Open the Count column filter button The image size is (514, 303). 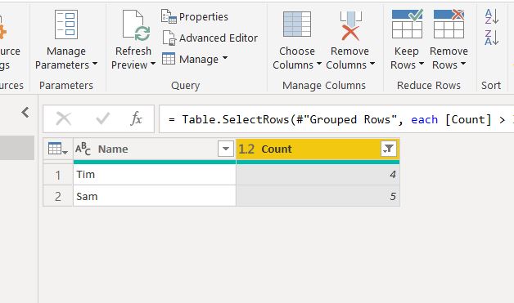point(389,149)
